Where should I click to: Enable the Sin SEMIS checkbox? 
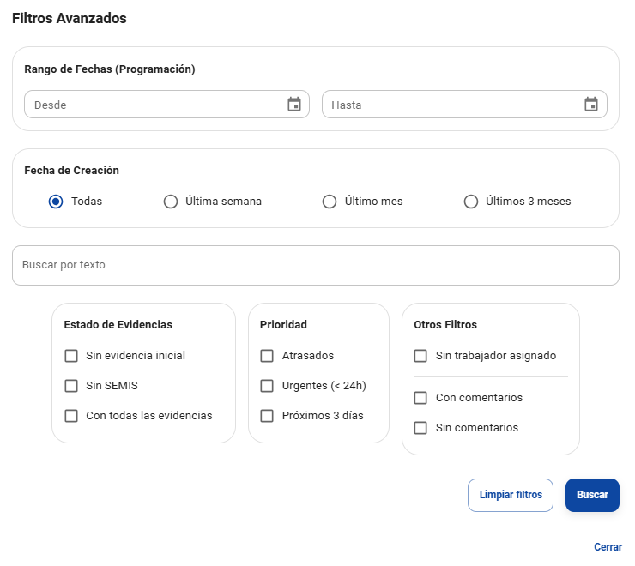tap(71, 386)
